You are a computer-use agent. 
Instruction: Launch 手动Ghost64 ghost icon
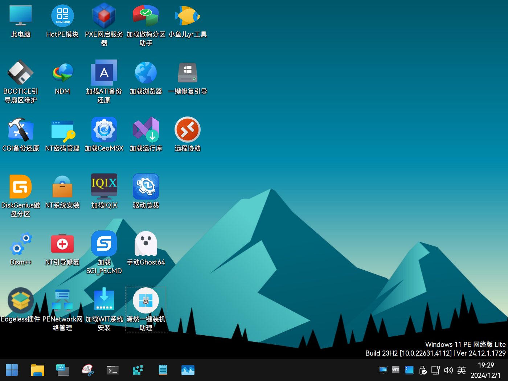[146, 249]
